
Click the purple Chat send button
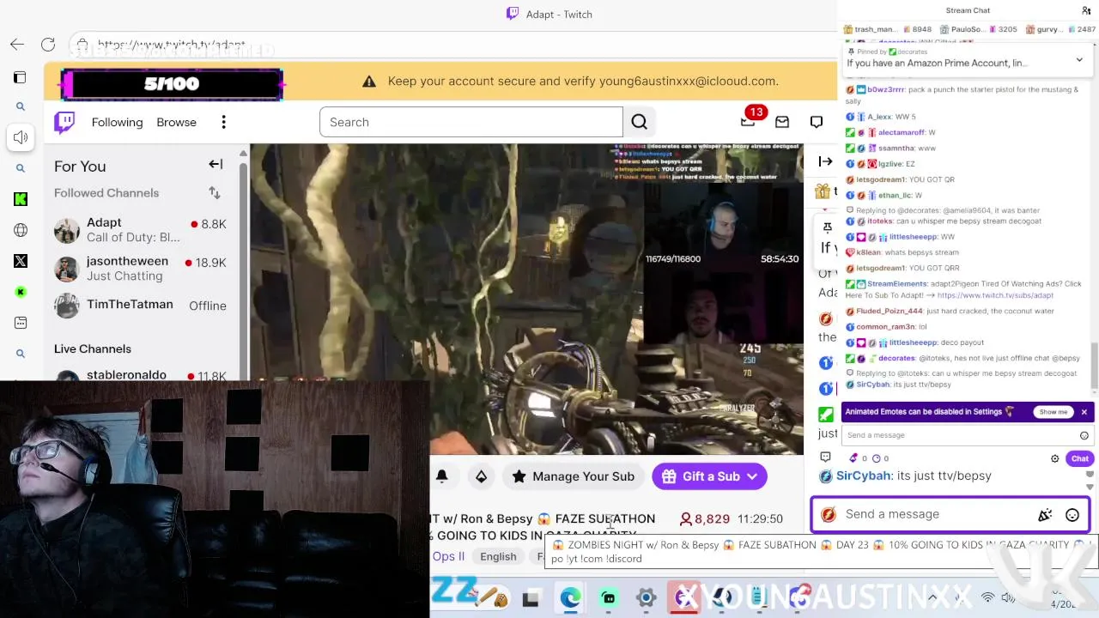tap(1079, 458)
